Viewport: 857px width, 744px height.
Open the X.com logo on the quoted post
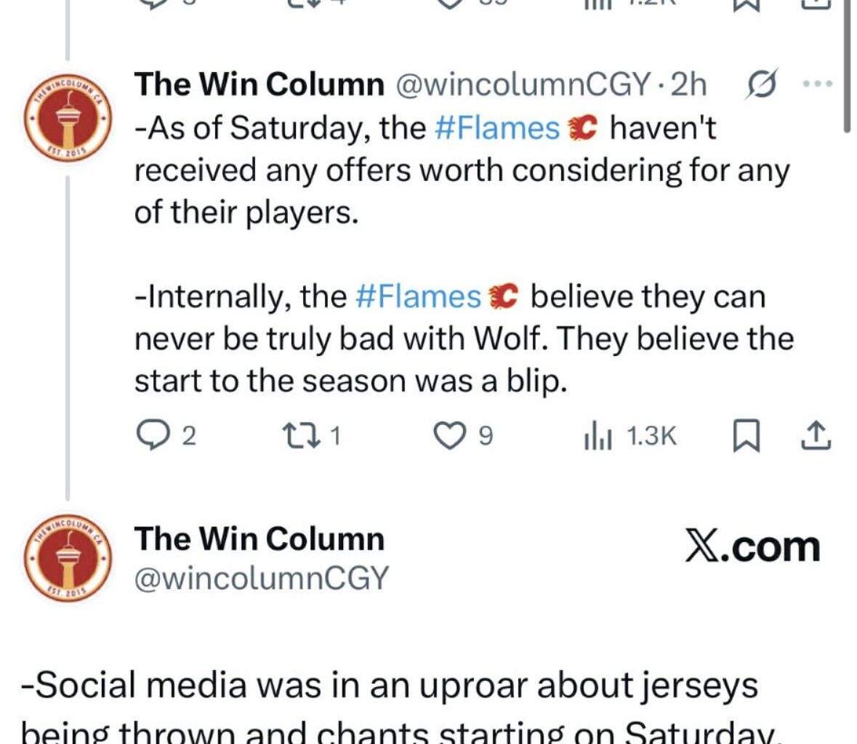[753, 546]
